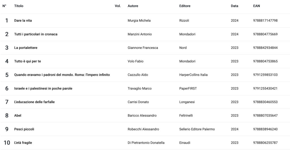Select "L'educazione delle farfalle" title
This screenshot has width=290, height=150.
pos(34,102)
